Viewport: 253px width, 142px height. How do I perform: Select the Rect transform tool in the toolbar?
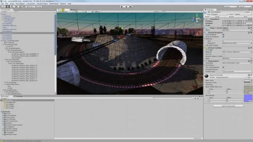20,7
